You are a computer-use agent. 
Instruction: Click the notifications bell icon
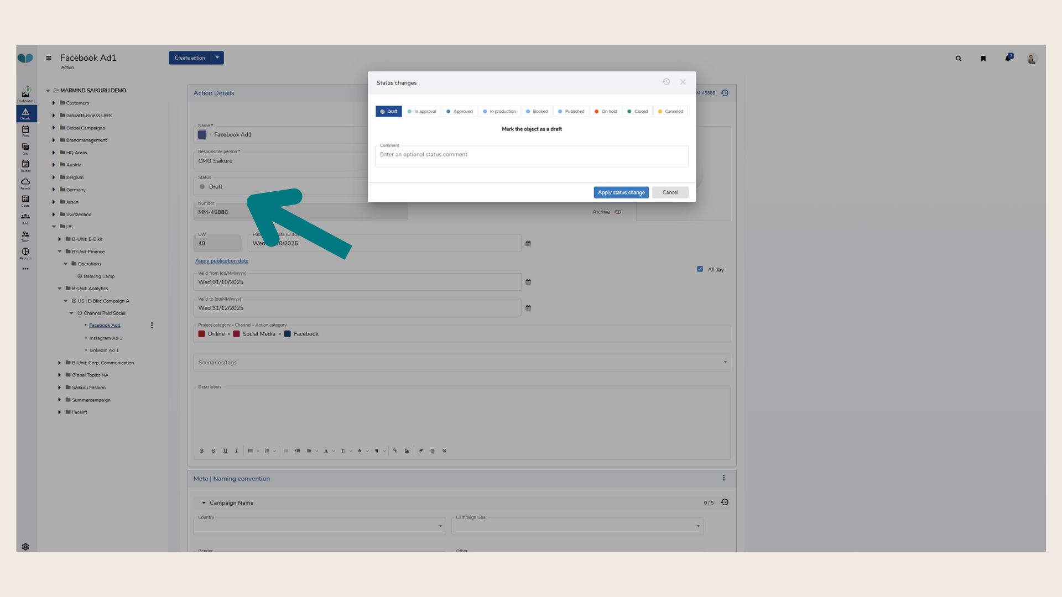pyautogui.click(x=1008, y=58)
